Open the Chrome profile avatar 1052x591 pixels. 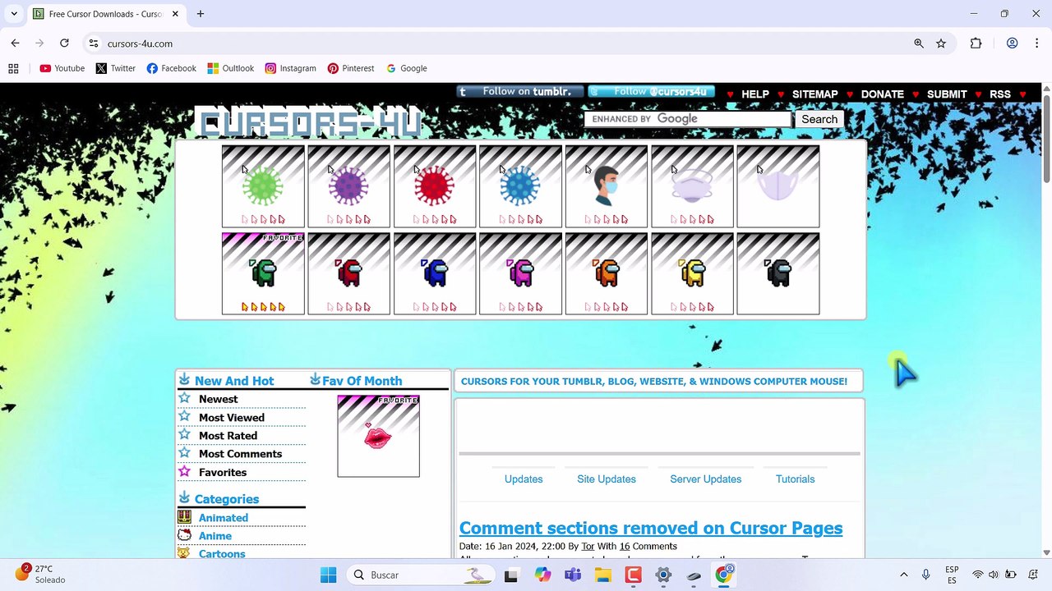(x=1012, y=44)
